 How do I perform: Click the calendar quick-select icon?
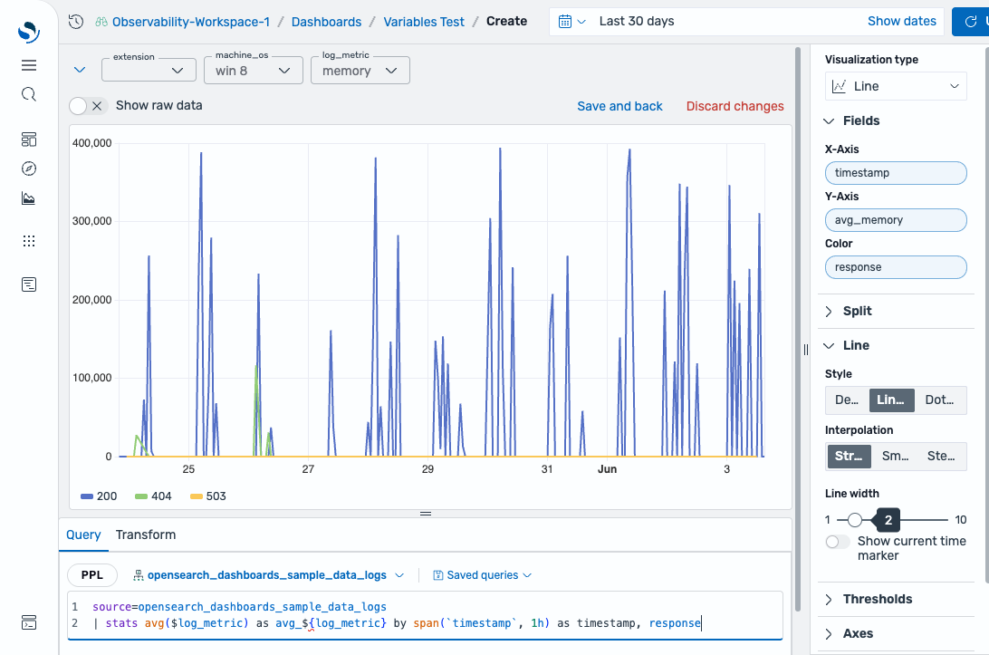point(565,22)
